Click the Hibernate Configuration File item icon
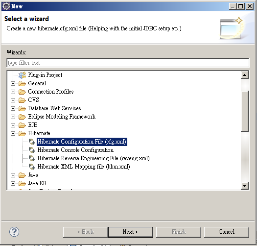The width and height of the screenshot is (257, 246). coord(32,142)
